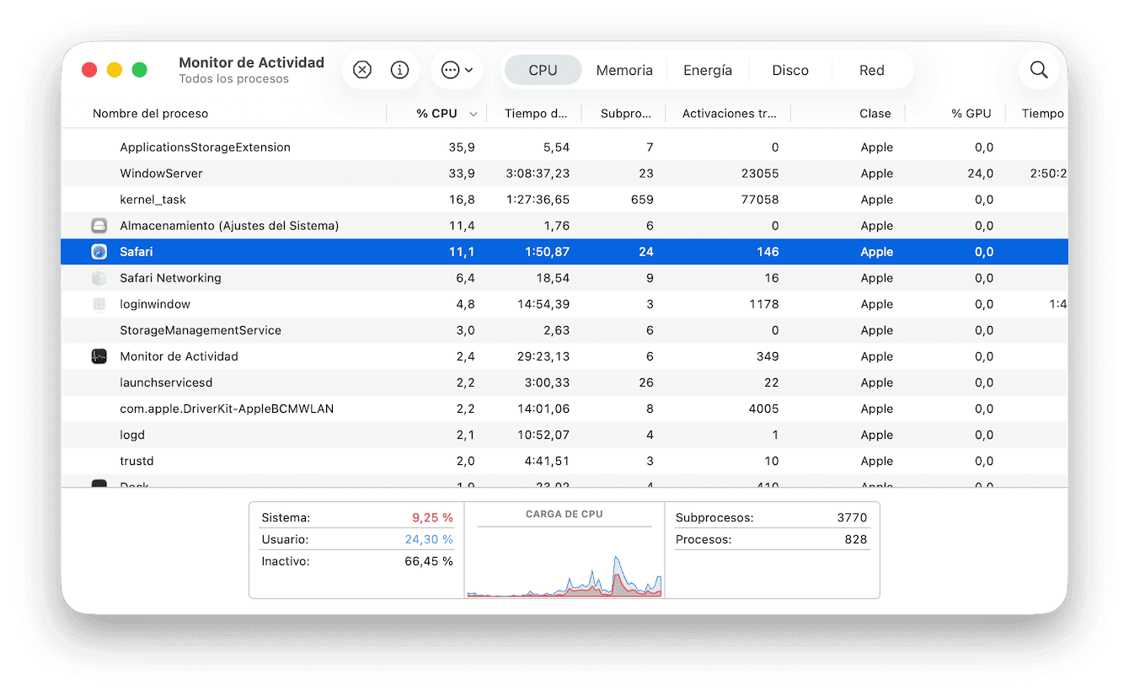The height and width of the screenshot is (695, 1129).
Task: Select the logd process row
Action: (564, 435)
